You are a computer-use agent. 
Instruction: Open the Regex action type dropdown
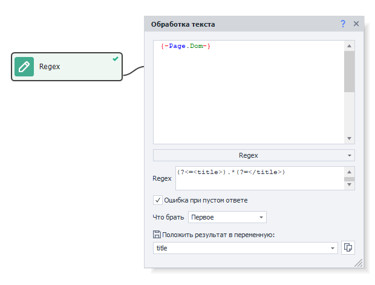coord(254,155)
